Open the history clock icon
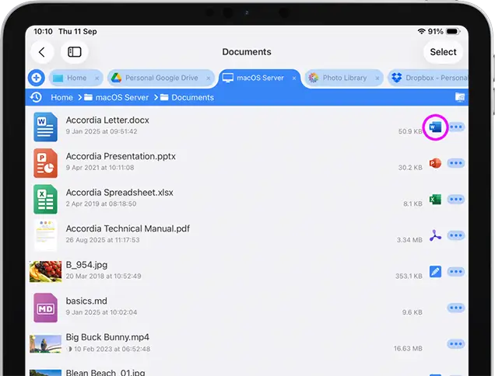The height and width of the screenshot is (376, 495). click(x=36, y=97)
